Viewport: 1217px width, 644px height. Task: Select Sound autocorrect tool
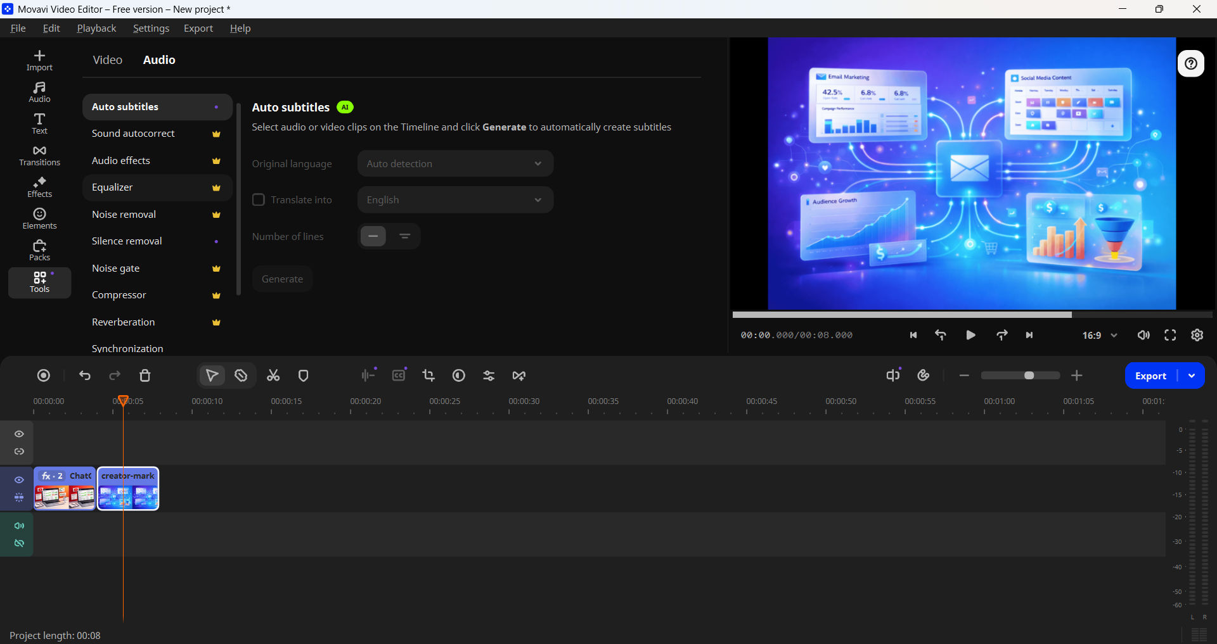pyautogui.click(x=157, y=134)
